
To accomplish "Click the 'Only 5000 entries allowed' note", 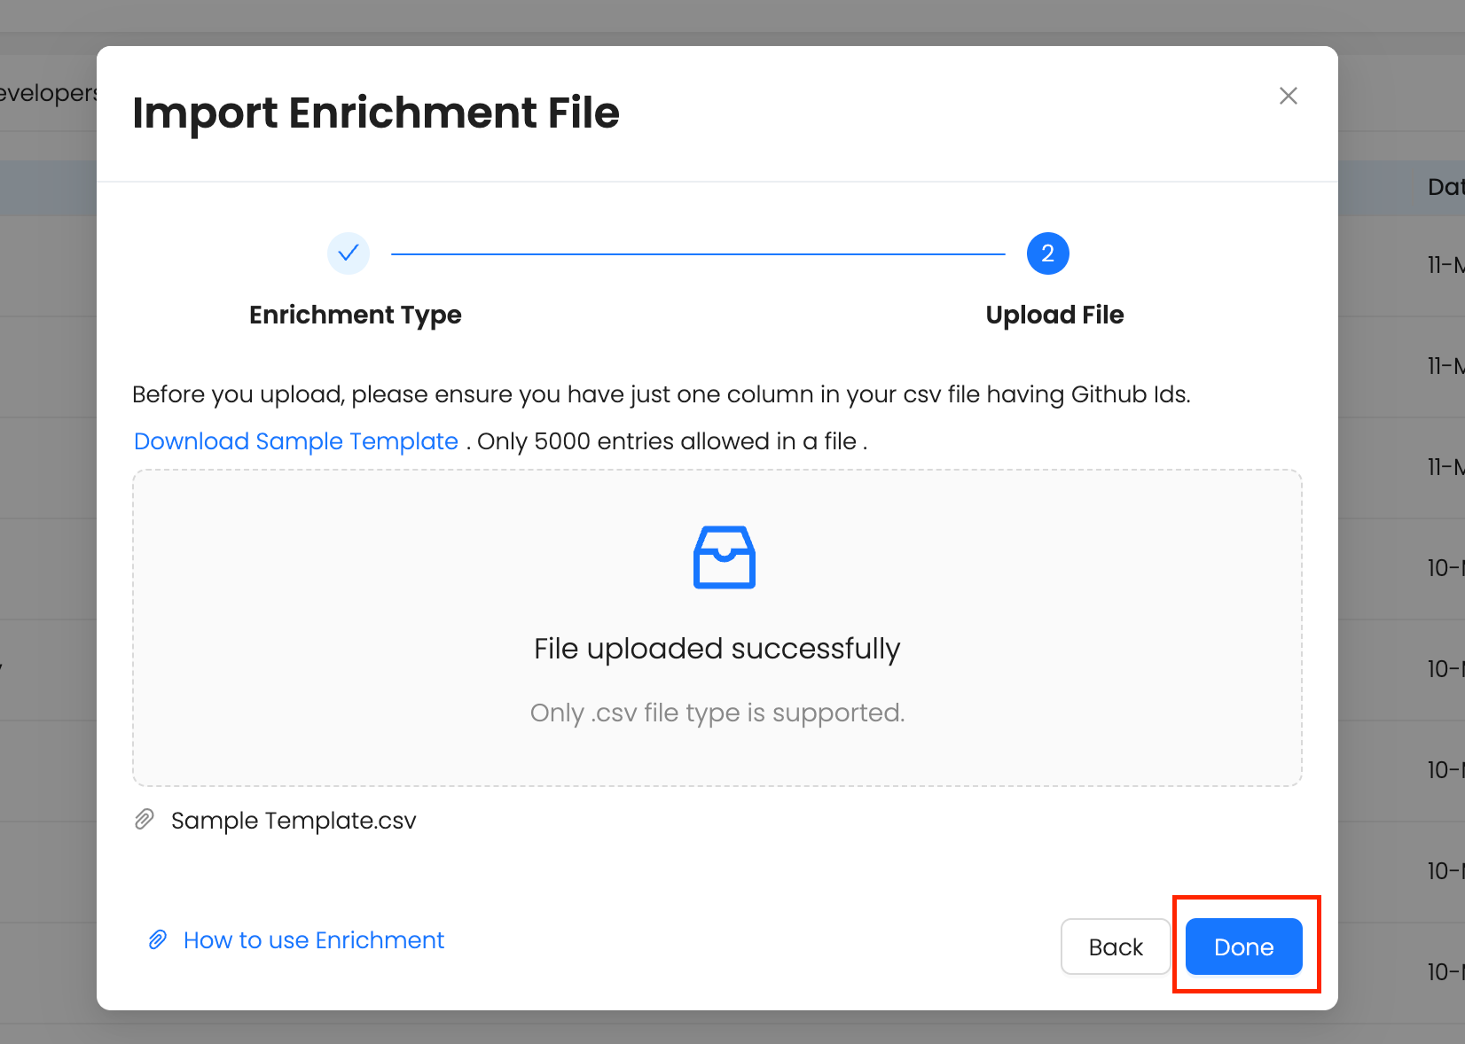I will (x=671, y=441).
